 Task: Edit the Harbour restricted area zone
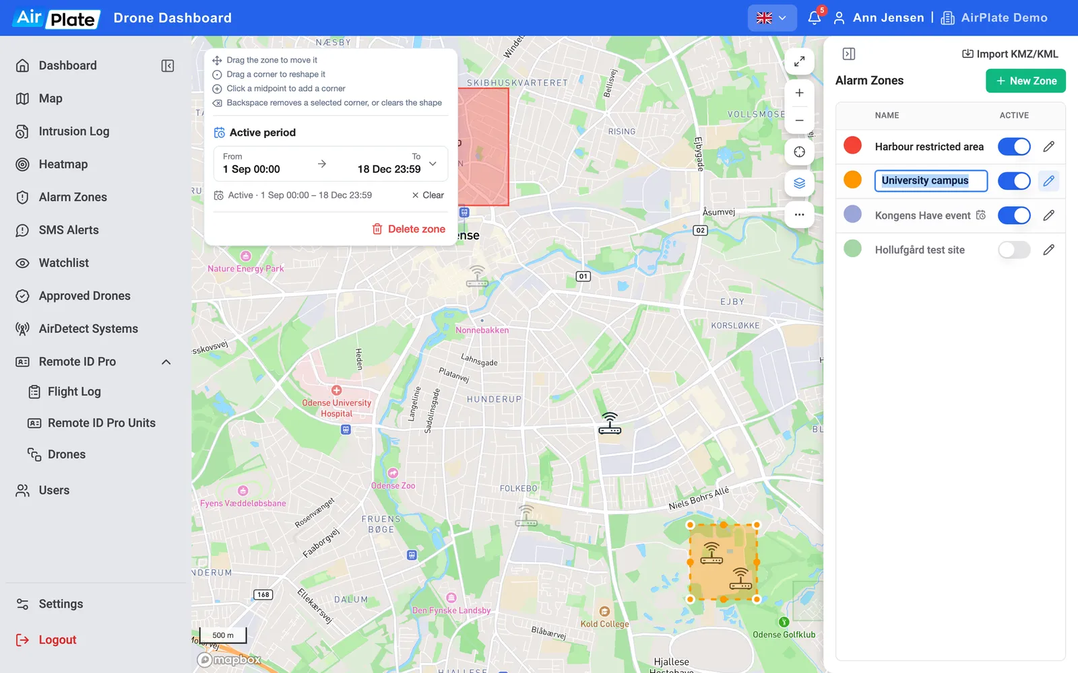[1048, 147]
